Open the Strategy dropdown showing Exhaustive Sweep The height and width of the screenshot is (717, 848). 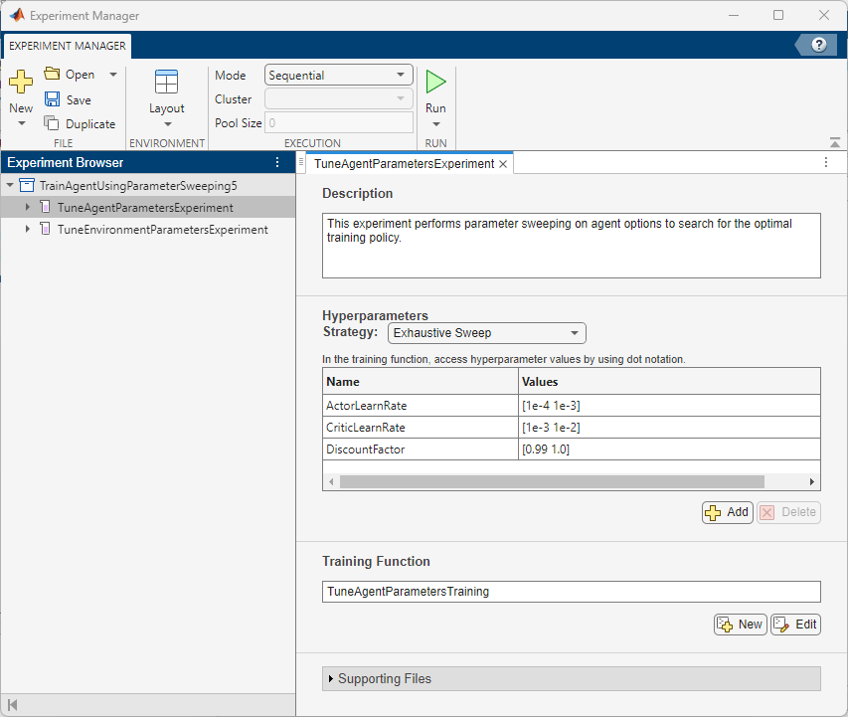click(486, 333)
